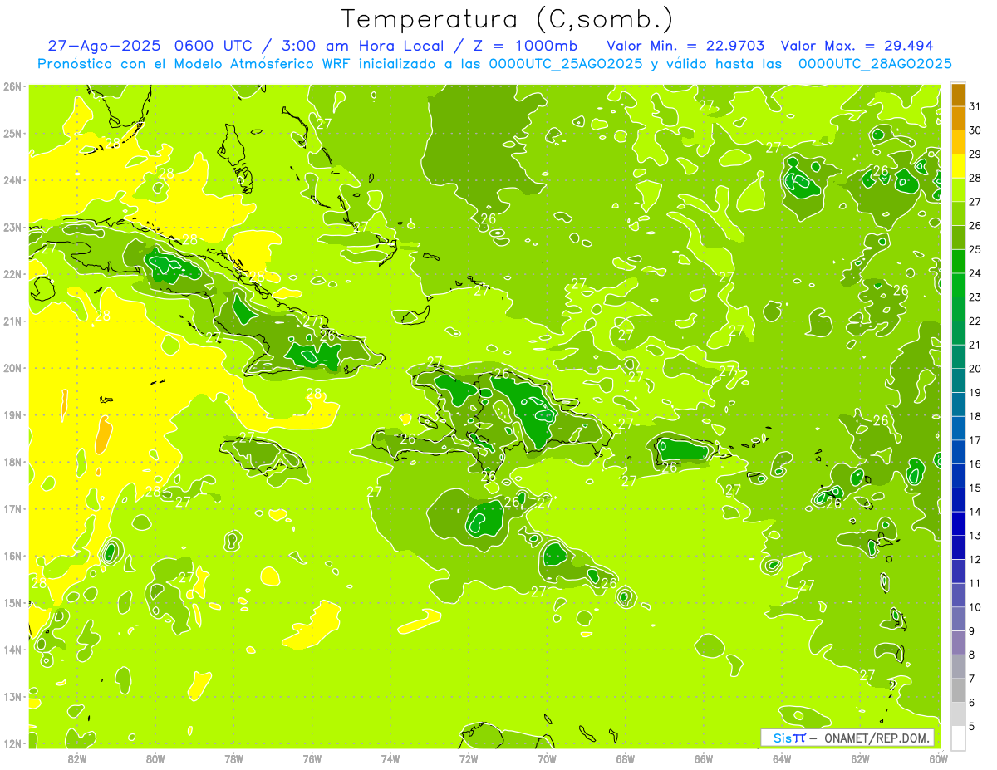Screen dimensions: 997x770
Task: Click the color legend label 30
Action: pos(975,130)
